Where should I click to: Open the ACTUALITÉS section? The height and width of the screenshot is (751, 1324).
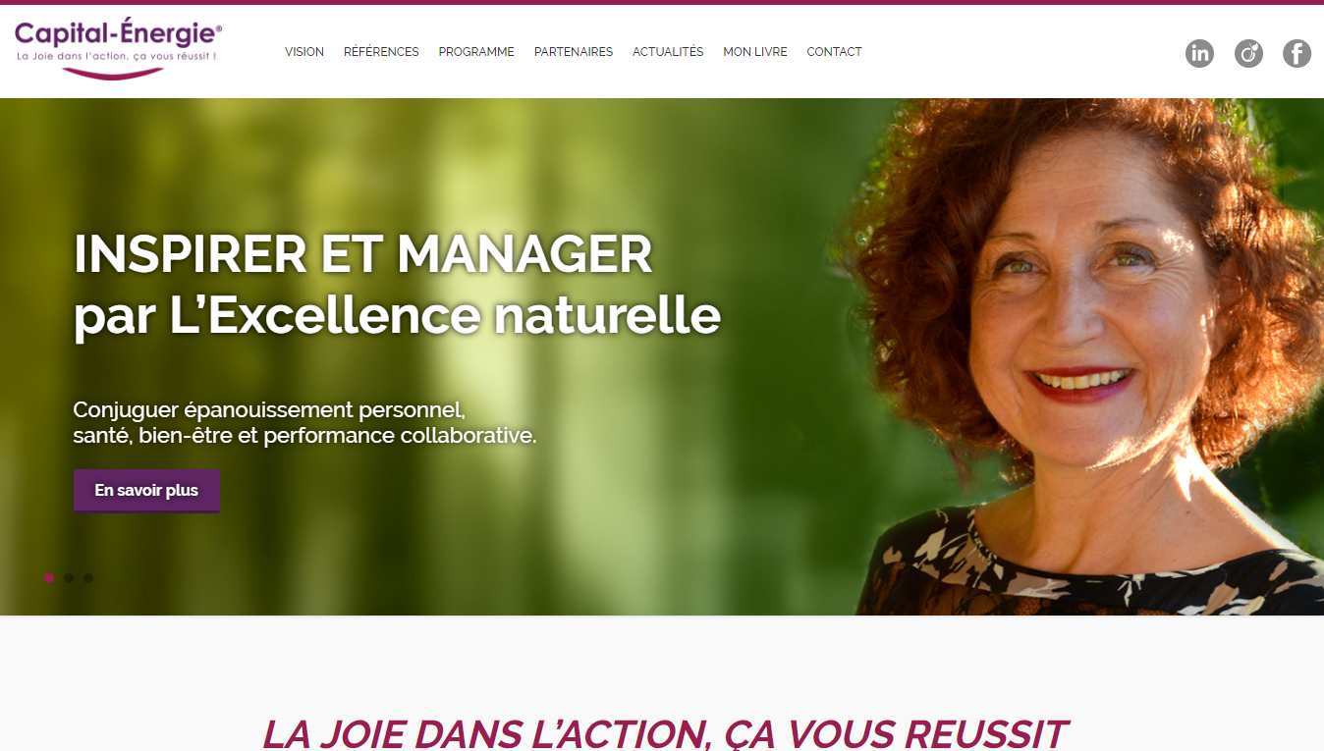click(x=668, y=52)
